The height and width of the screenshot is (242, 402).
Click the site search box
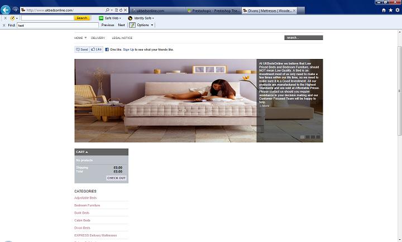[304, 38]
